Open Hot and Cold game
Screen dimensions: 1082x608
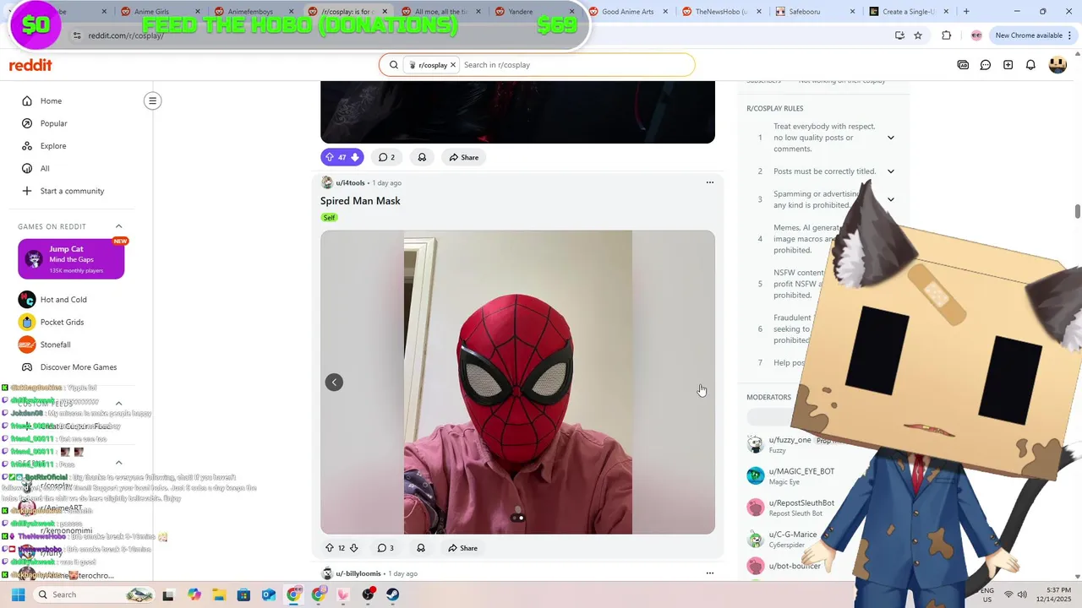coord(63,300)
